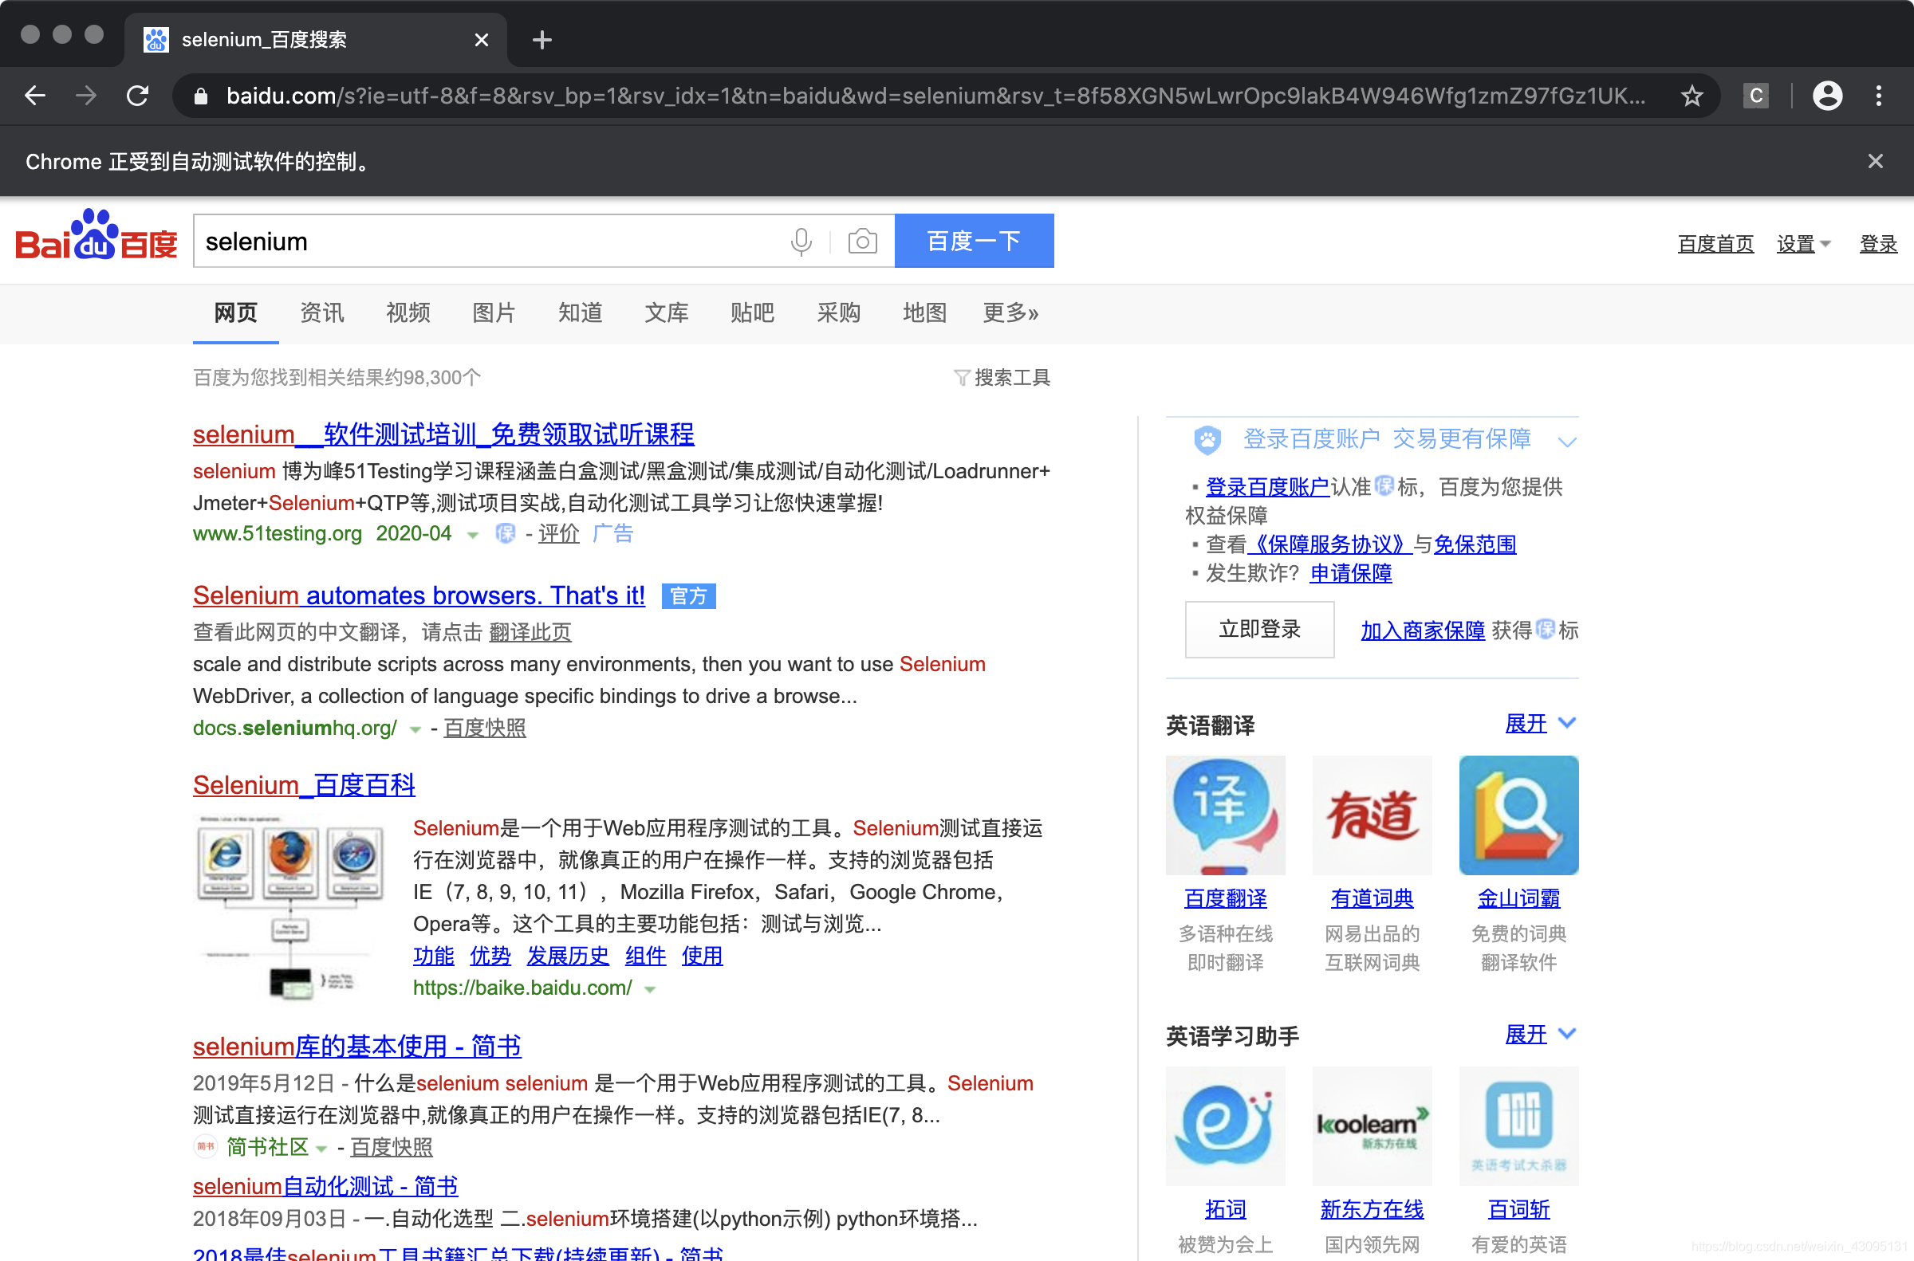
Task: Click the 百度一下 search button
Action: (975, 241)
